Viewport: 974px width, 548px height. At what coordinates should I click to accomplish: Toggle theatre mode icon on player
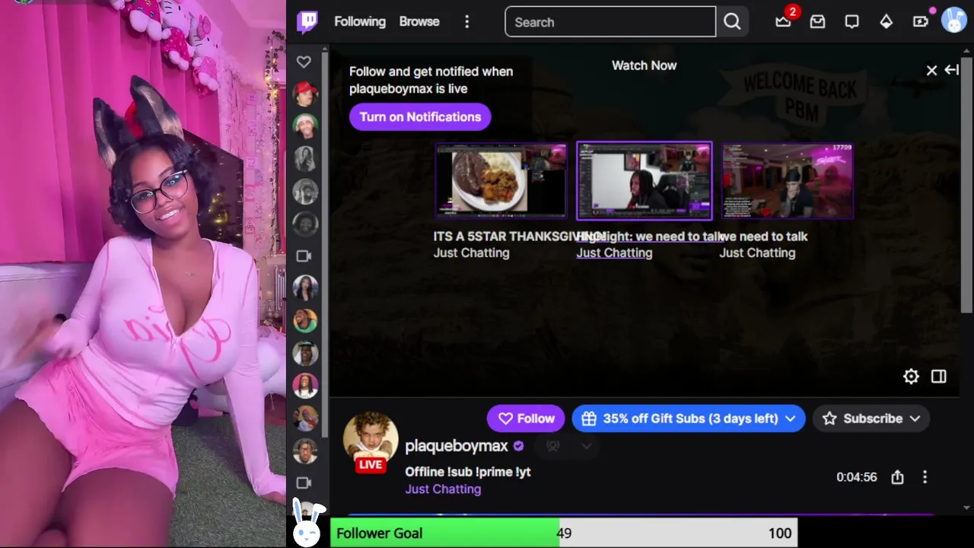coord(938,377)
